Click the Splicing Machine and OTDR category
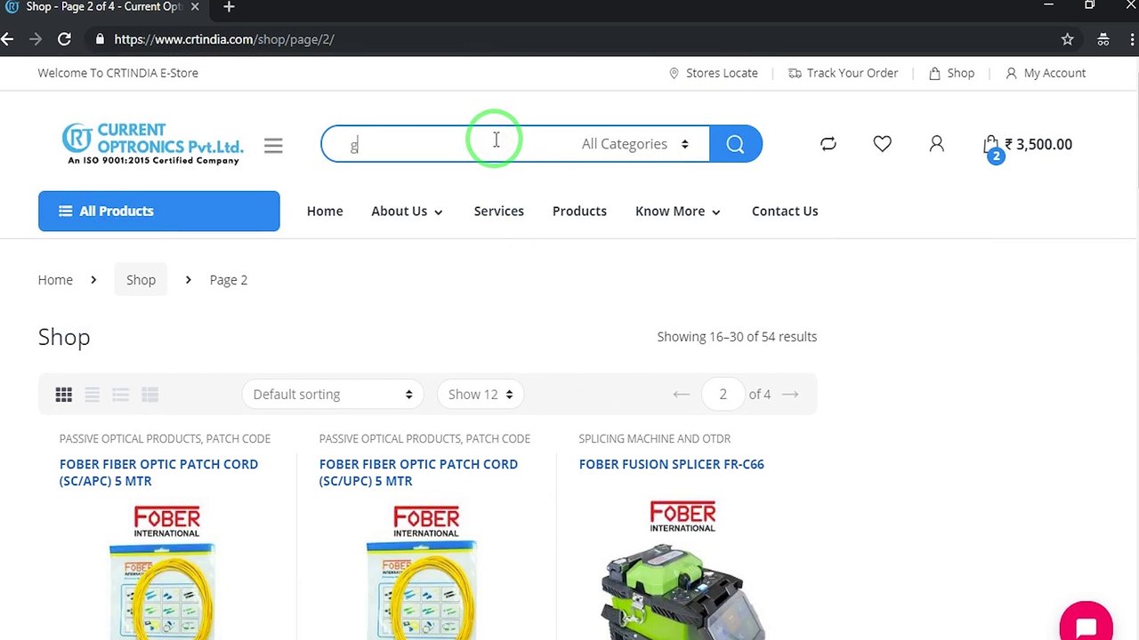 [x=655, y=439]
